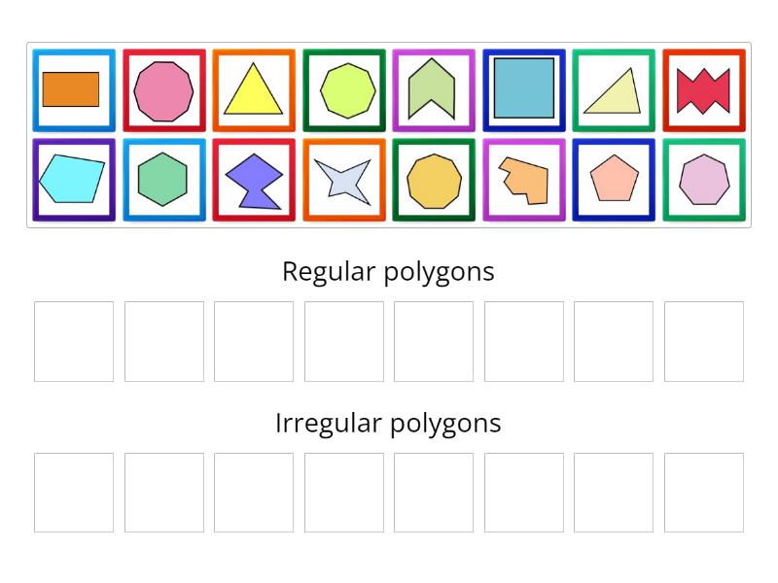The width and height of the screenshot is (778, 583).
Task: Select the light blue four-pointed star tile
Action: [x=343, y=180]
